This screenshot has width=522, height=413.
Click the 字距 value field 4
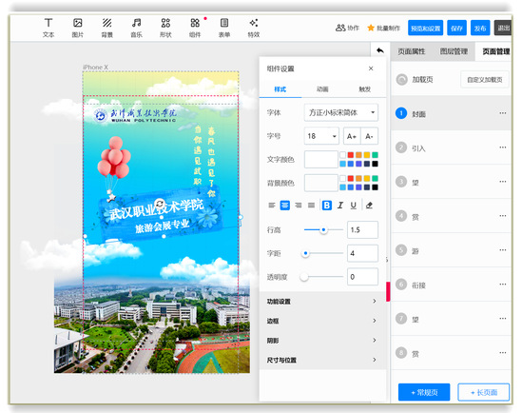(x=362, y=253)
